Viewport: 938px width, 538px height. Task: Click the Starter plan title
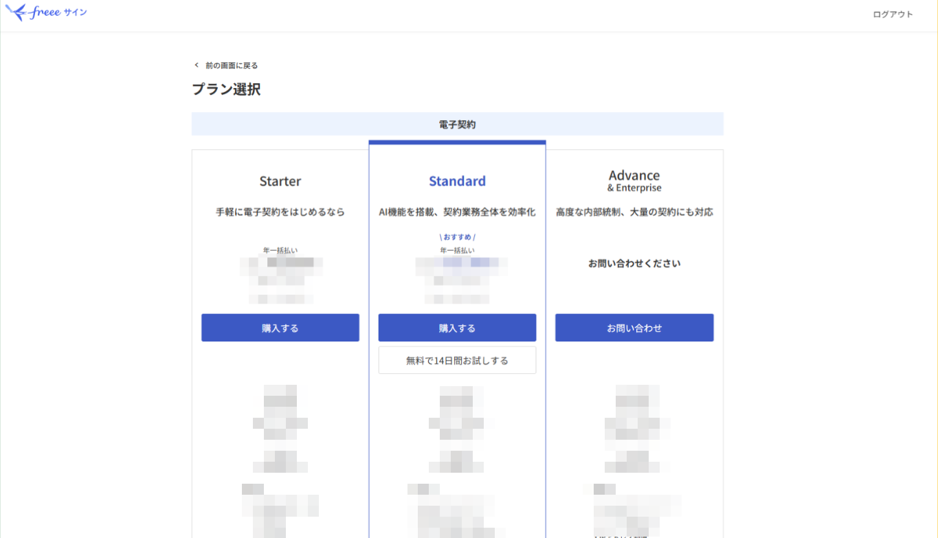tap(280, 181)
